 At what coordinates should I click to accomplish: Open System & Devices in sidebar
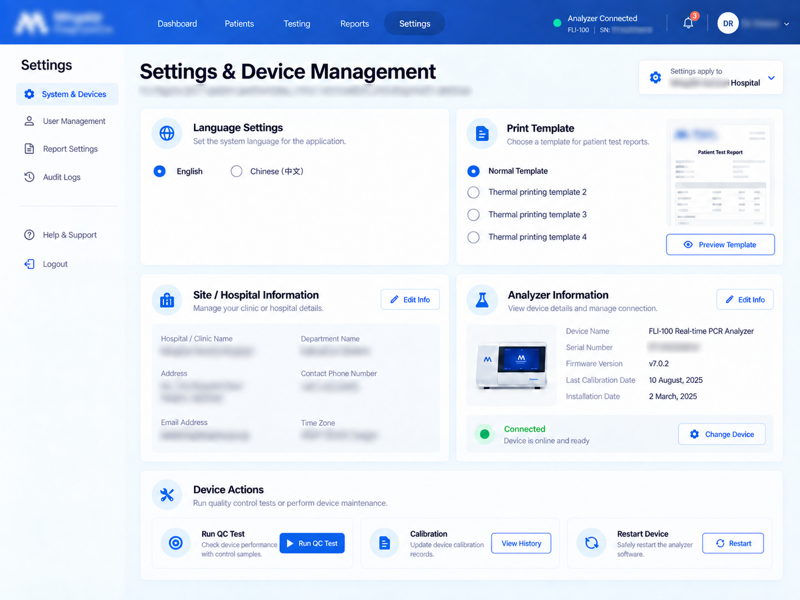67,94
